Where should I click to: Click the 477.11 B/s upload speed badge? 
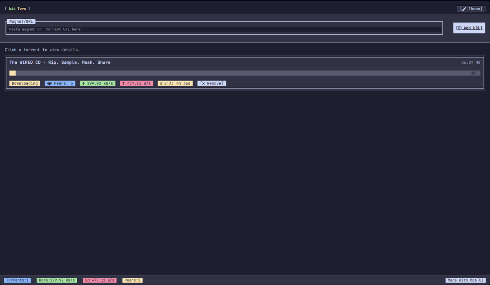[x=136, y=83]
